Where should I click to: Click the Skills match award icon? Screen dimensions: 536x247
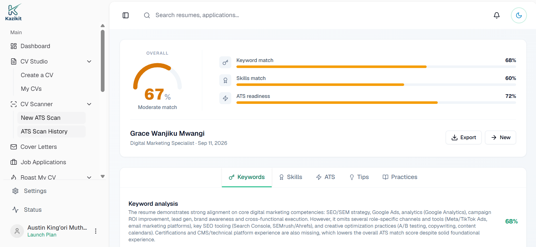click(225, 80)
